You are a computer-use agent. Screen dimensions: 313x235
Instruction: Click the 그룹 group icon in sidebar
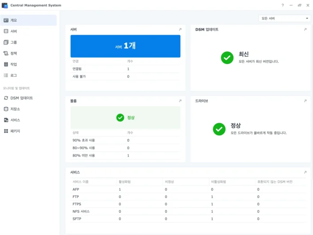click(6, 42)
